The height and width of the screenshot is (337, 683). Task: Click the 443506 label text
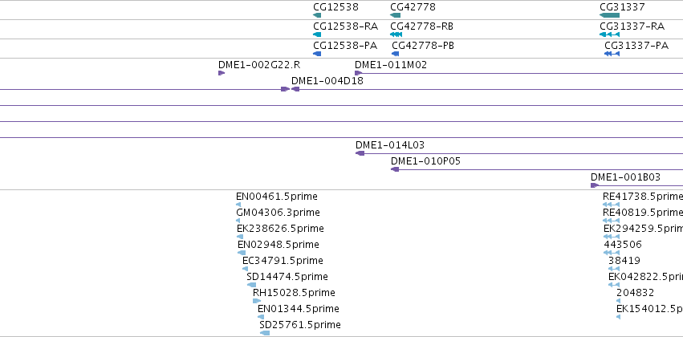[623, 244]
